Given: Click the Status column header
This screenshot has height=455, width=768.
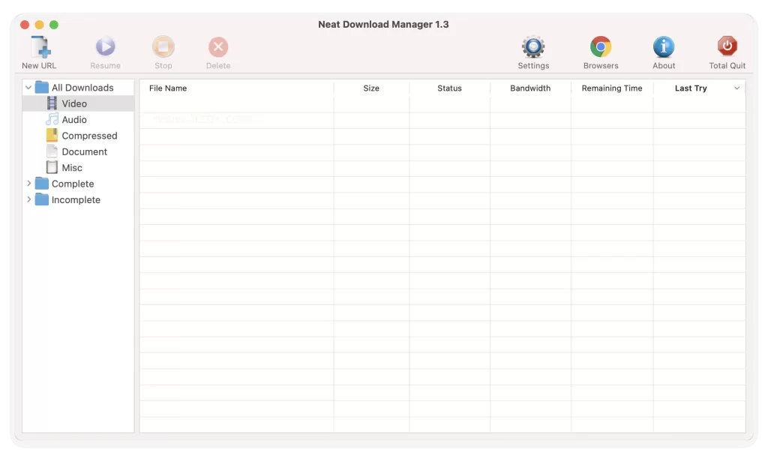Looking at the screenshot, I should click(x=449, y=88).
